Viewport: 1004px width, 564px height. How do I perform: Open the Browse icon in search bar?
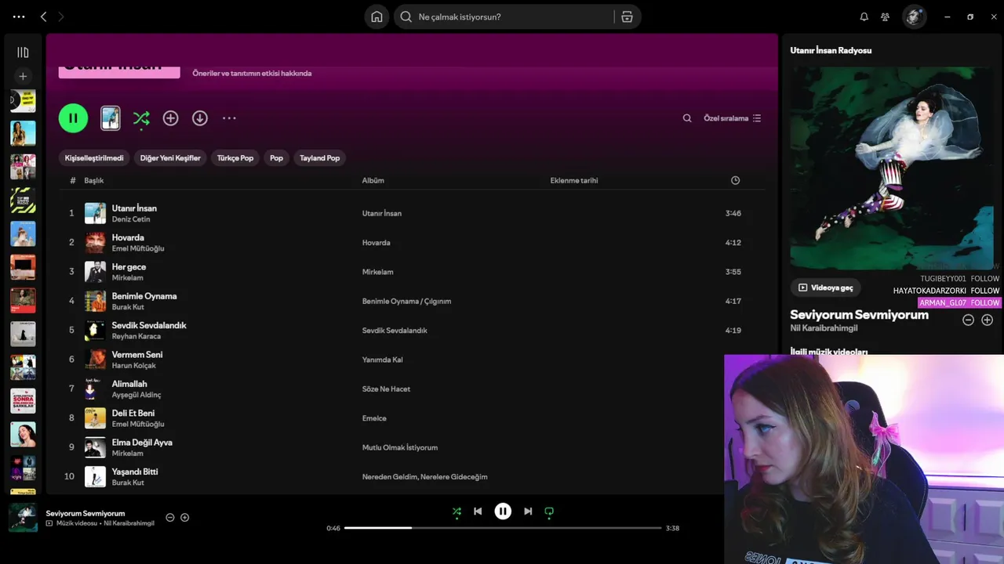pyautogui.click(x=627, y=16)
